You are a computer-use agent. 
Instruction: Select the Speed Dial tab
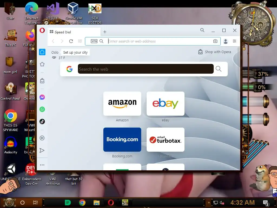(74, 32)
